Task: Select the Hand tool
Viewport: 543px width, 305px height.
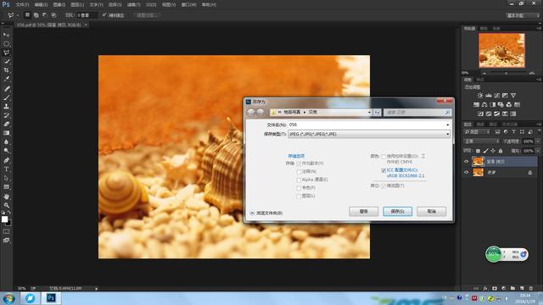Action: point(6,197)
